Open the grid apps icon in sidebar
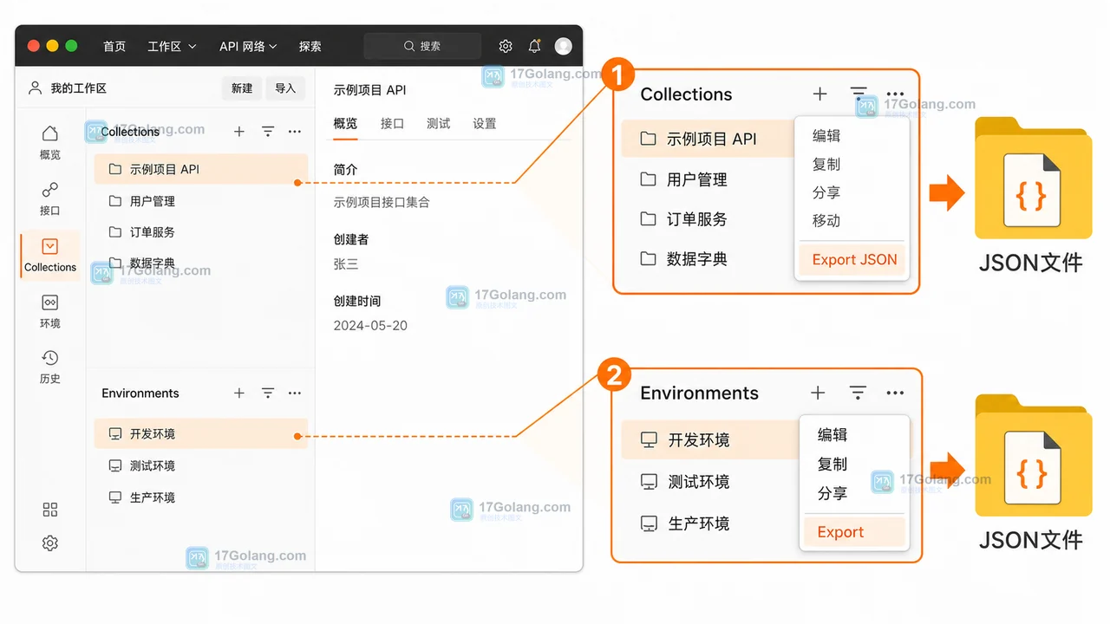Screen dimensions: 1110x624 pyautogui.click(x=50, y=510)
